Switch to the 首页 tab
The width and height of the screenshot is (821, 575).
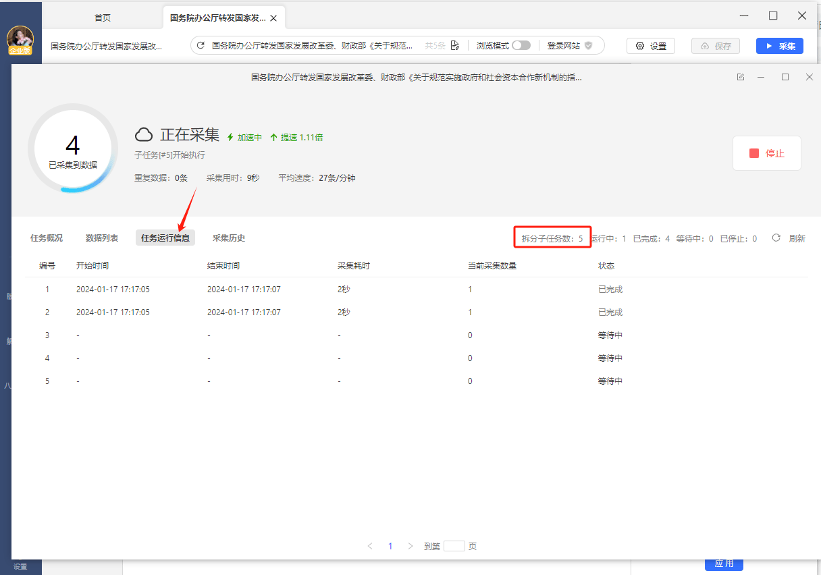[103, 18]
